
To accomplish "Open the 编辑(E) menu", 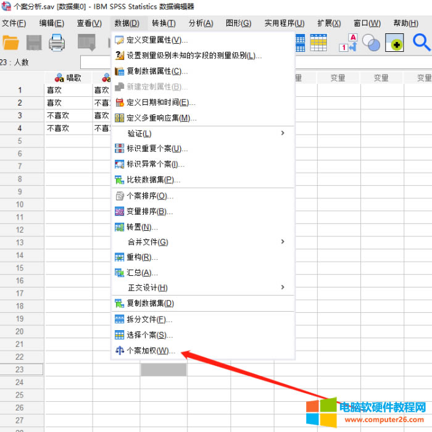I will coord(51,23).
